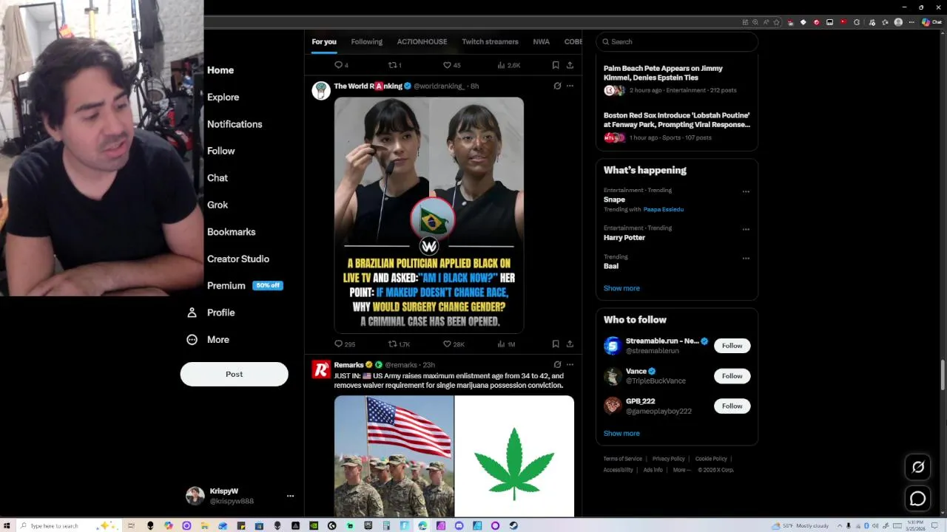The height and width of the screenshot is (532, 947).
Task: Click Grok icon on The World Ranking post
Action: (x=557, y=86)
